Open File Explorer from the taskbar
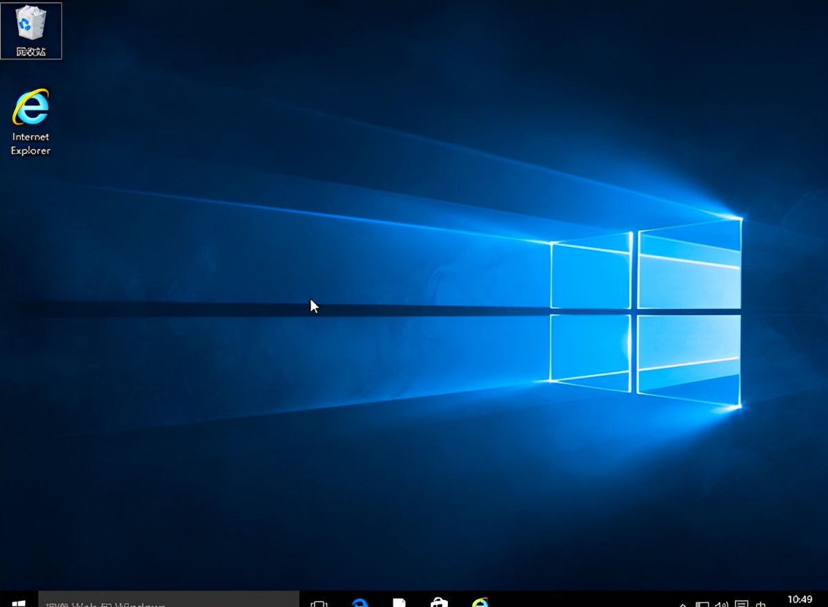Screen dimensions: 828x607 click(x=399, y=602)
